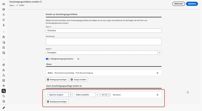Open the Objekt Kampagnen dropdown arrow
This screenshot has height=111, width=202.
point(159,53)
